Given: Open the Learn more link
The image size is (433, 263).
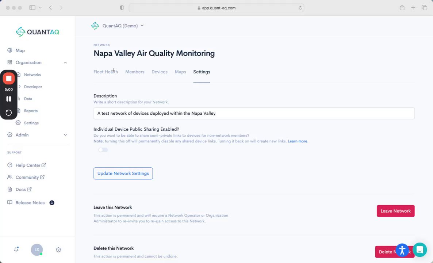Looking at the screenshot, I should [298, 141].
